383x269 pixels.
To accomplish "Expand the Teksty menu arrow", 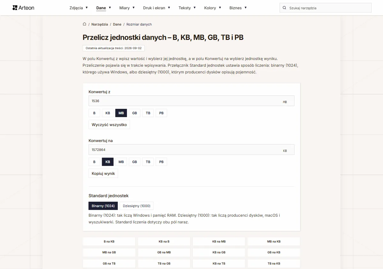I will click(x=194, y=8).
